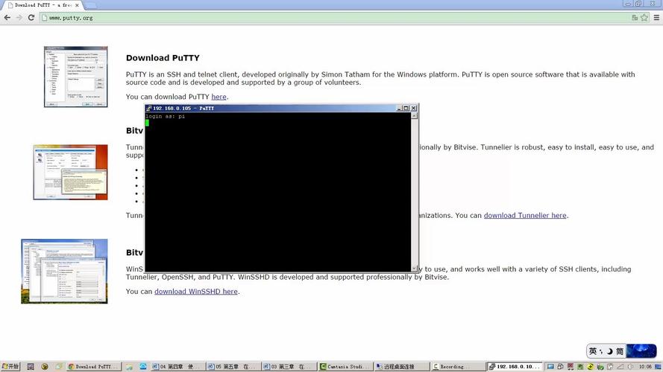Follow the 'download Tunnelier here' link
Screen dimensions: 663x372
[x=525, y=216]
